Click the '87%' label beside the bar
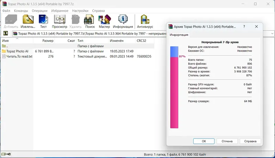 (x=182, y=56)
